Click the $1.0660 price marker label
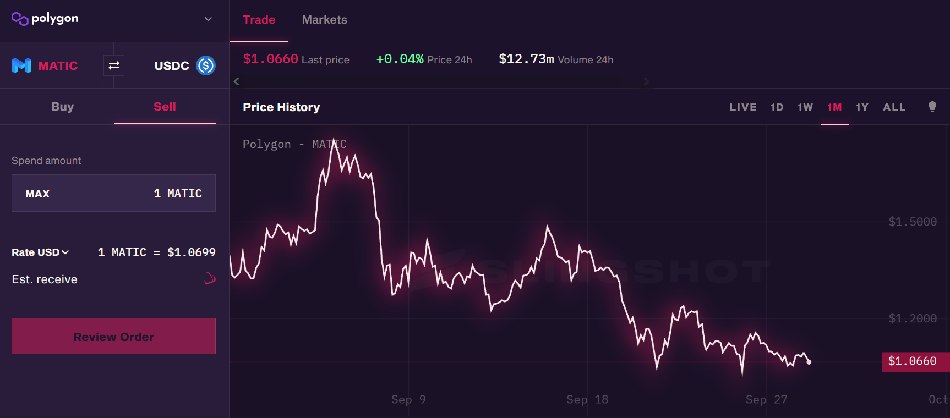The width and height of the screenshot is (950, 418). pyautogui.click(x=912, y=361)
